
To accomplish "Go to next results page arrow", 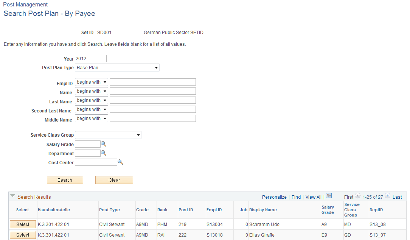I will tap(387, 196).
